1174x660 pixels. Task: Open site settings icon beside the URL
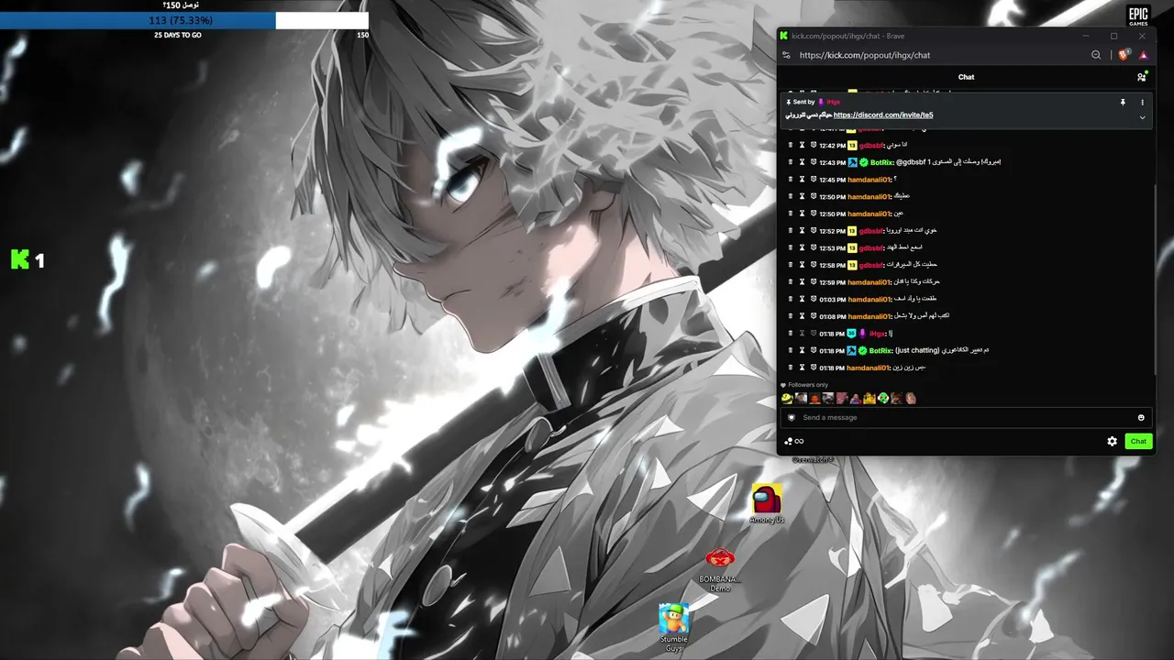[x=786, y=55]
